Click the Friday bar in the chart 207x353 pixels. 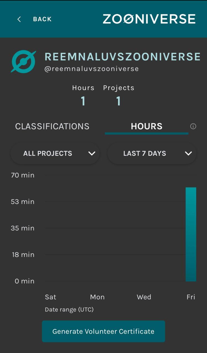(x=191, y=234)
